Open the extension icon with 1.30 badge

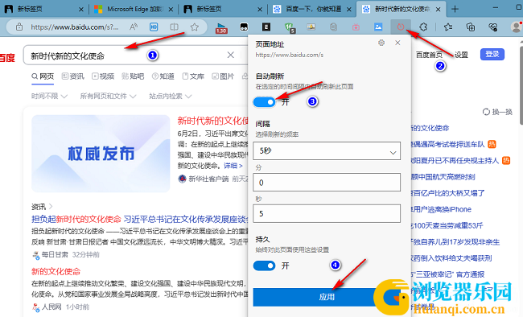click(x=221, y=27)
